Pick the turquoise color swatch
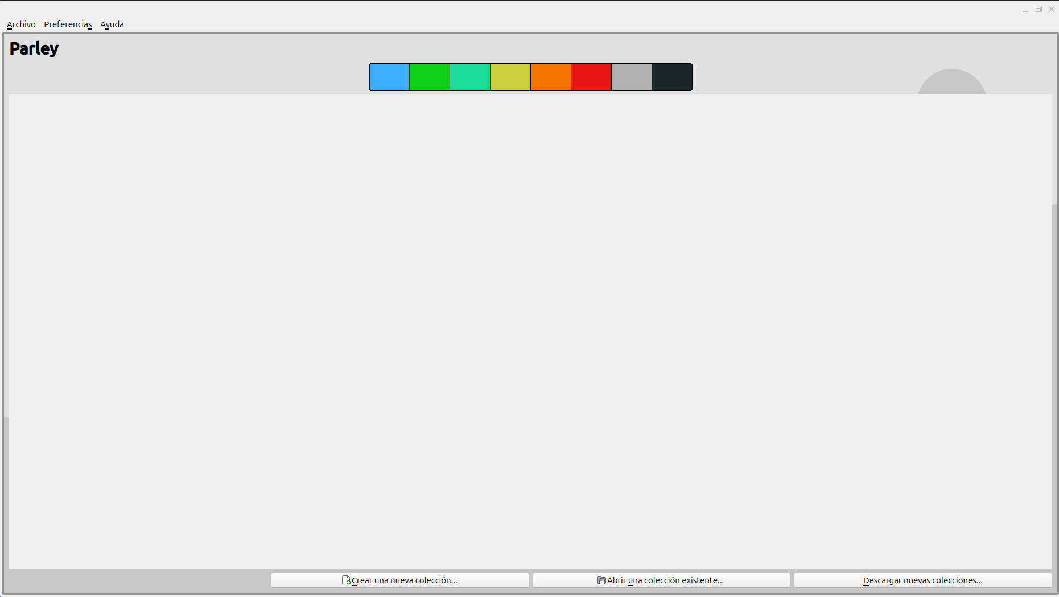 click(x=470, y=77)
